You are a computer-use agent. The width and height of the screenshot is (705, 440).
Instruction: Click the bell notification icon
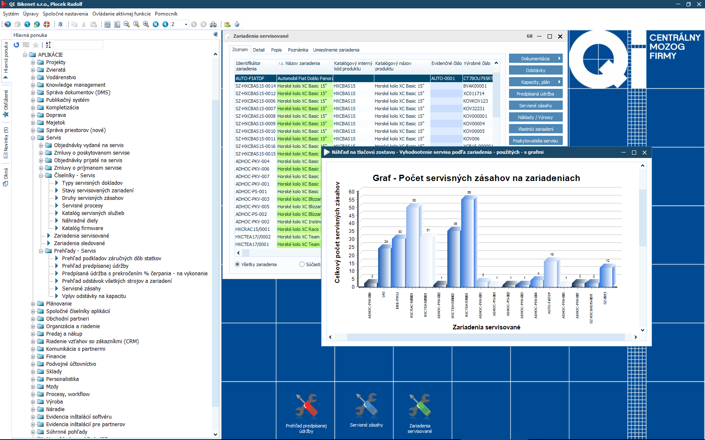click(x=60, y=24)
